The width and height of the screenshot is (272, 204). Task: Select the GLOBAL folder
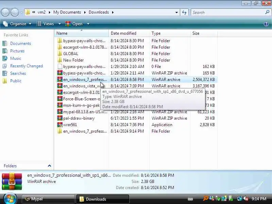click(x=71, y=54)
